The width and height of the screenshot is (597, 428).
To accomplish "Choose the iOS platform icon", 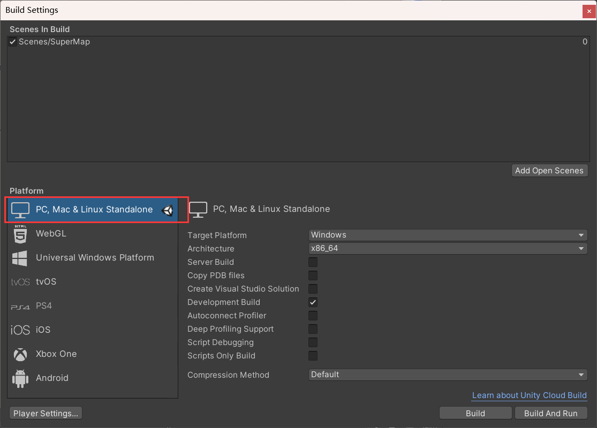I will tap(20, 330).
